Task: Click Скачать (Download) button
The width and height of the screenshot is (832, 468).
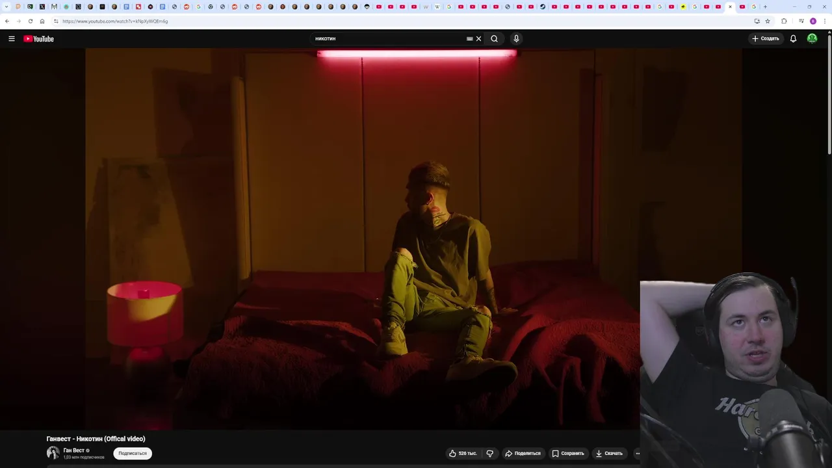Action: (x=609, y=453)
